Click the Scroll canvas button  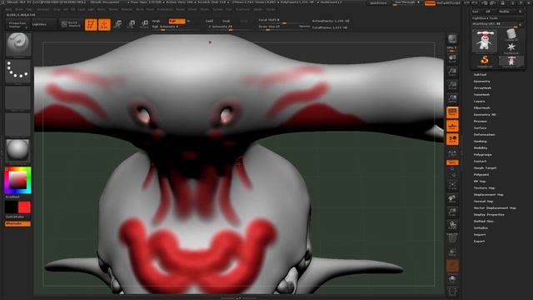point(452,59)
